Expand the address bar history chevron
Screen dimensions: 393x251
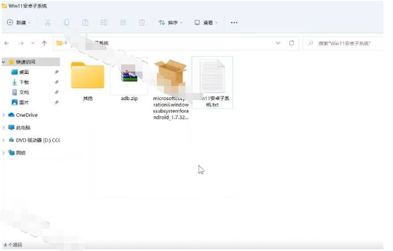click(278, 44)
